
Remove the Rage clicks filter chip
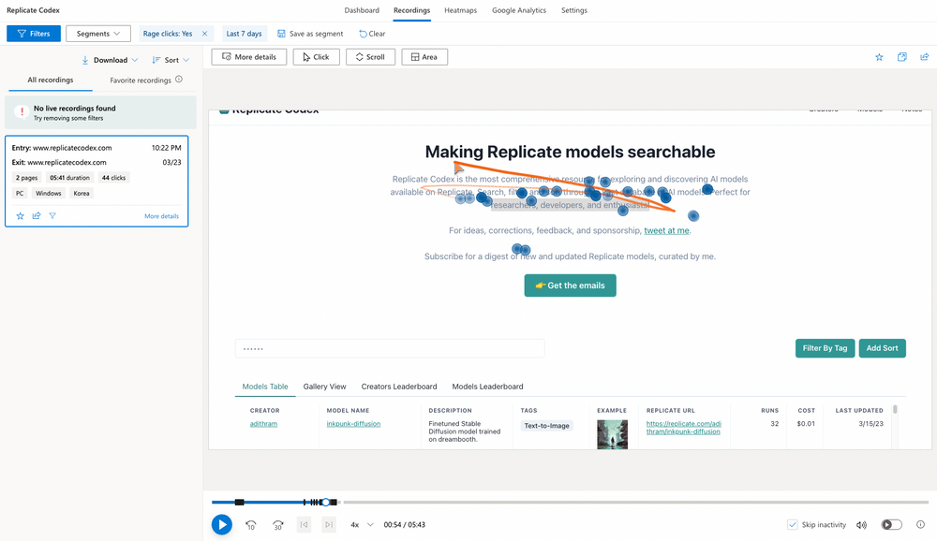[x=204, y=34]
